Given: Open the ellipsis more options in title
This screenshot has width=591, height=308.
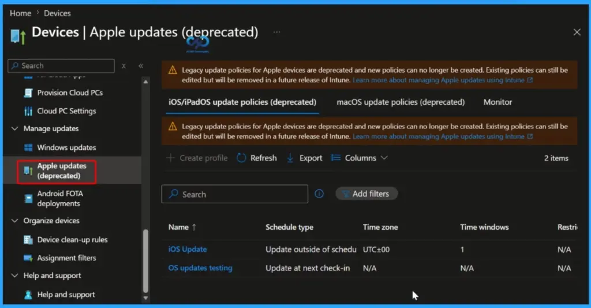Looking at the screenshot, I should (276, 32).
